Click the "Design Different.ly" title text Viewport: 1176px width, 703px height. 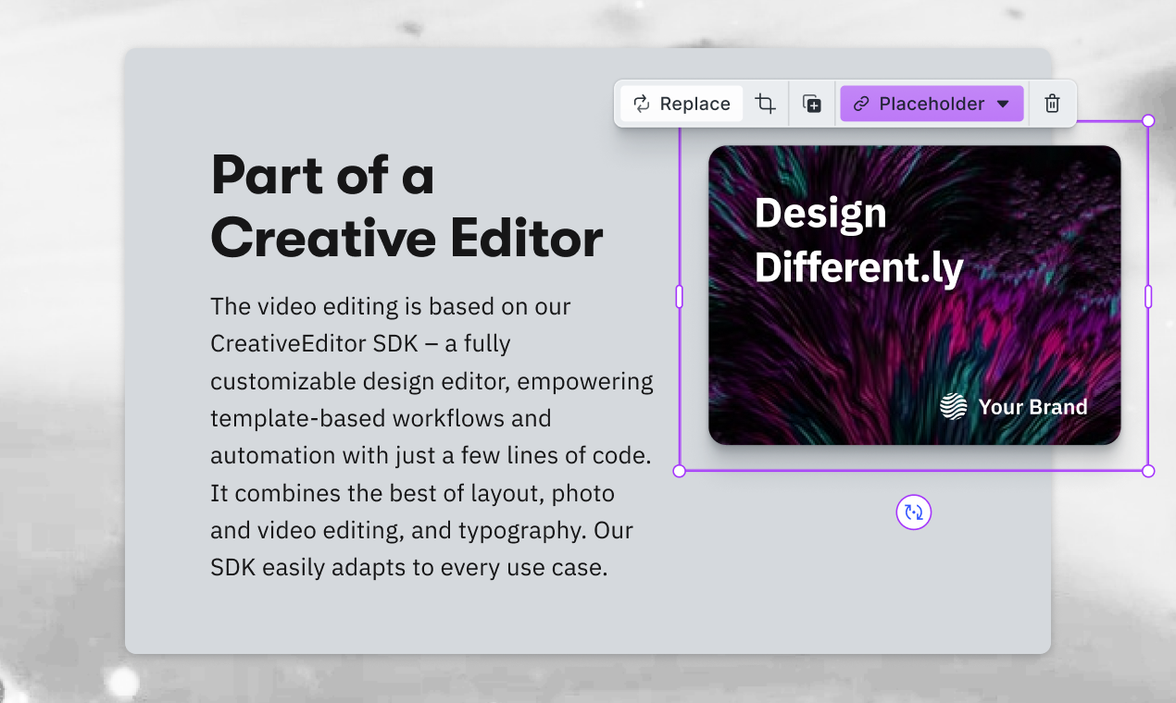click(x=858, y=240)
